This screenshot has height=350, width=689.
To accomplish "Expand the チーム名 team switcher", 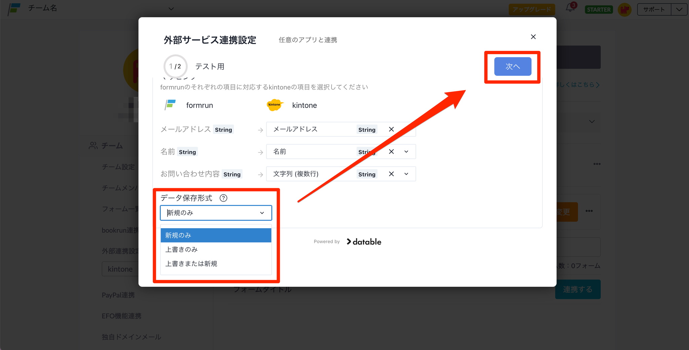I will pyautogui.click(x=171, y=9).
